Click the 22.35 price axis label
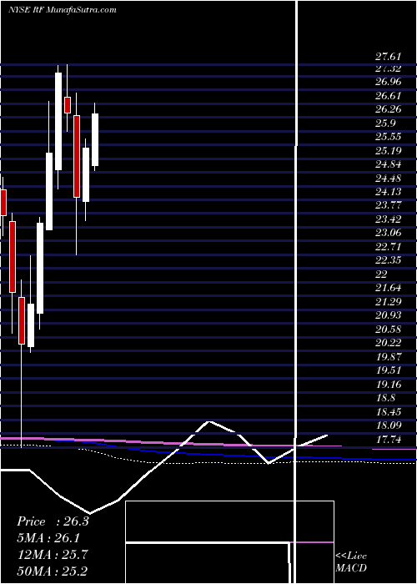Image resolution: width=417 pixels, height=584 pixels. (388, 260)
